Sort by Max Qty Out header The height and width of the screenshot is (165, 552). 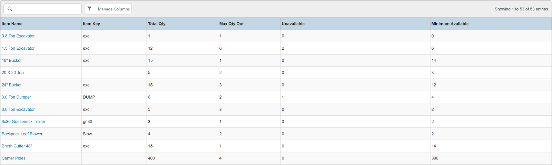pyautogui.click(x=231, y=24)
